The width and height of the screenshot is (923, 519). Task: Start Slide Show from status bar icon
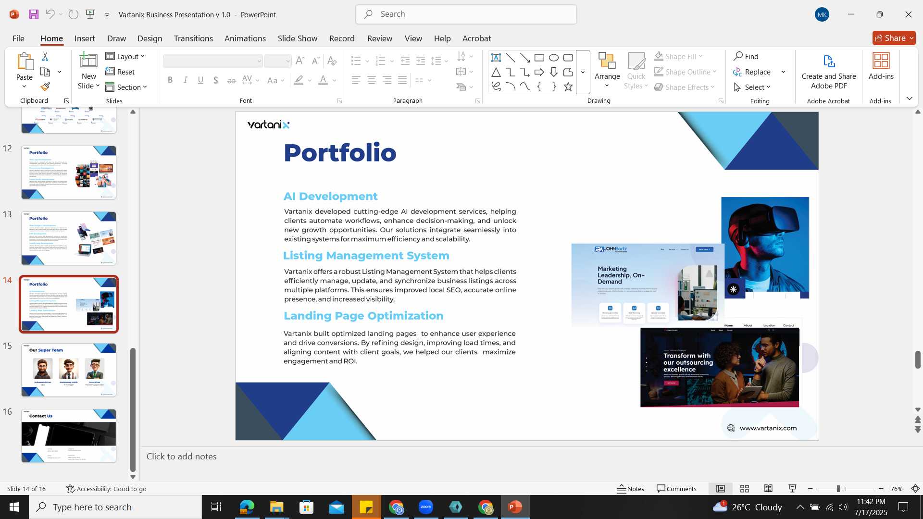793,489
